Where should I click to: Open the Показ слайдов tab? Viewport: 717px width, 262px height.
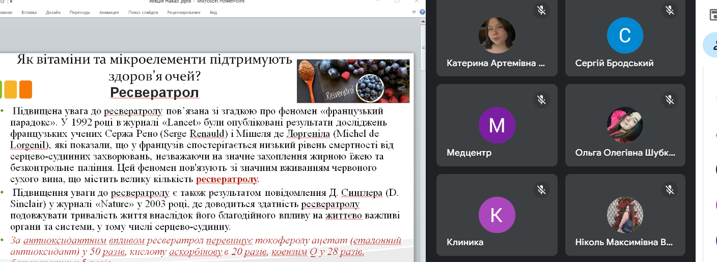click(x=144, y=12)
